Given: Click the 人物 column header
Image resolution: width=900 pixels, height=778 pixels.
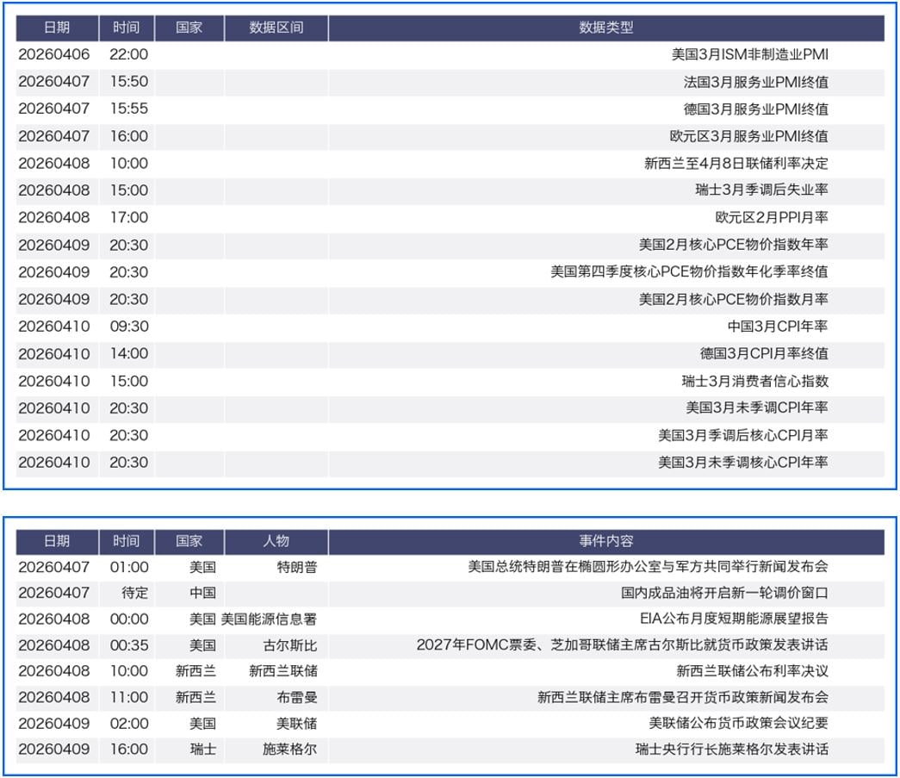Looking at the screenshot, I should (x=276, y=541).
